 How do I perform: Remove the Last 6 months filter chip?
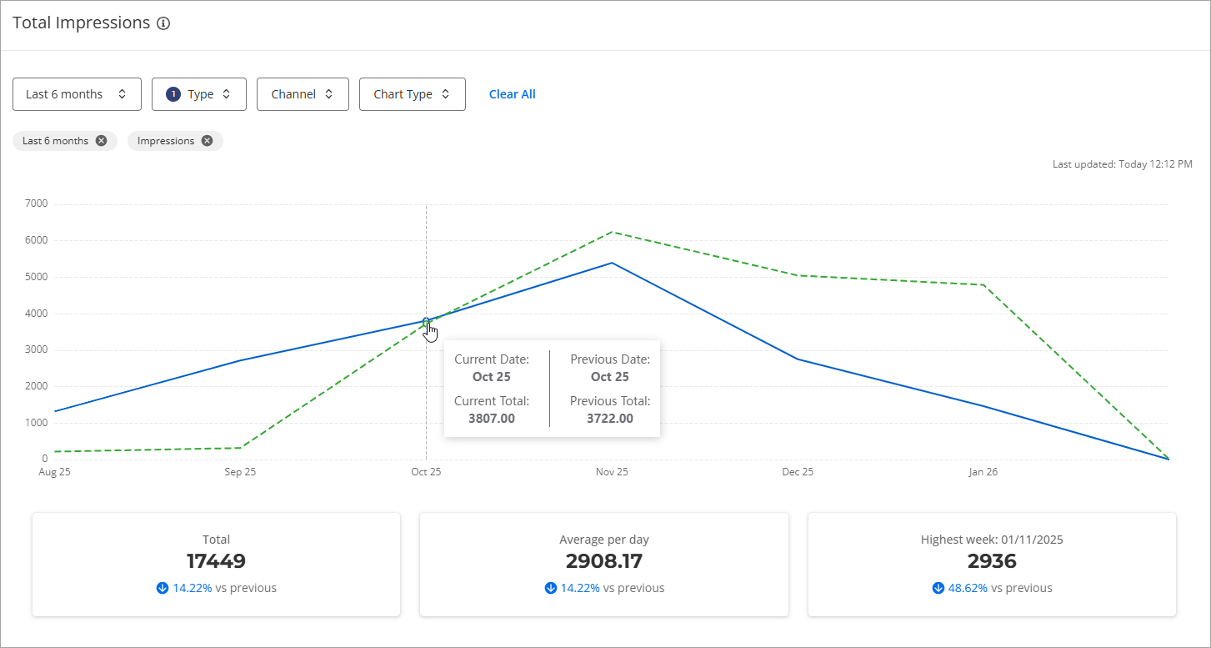(x=101, y=141)
